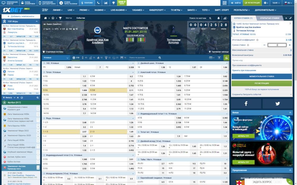Open the Telegram betting icon link

coord(61,3)
